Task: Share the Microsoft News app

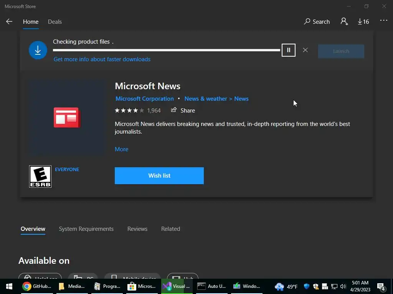Action: pyautogui.click(x=183, y=110)
